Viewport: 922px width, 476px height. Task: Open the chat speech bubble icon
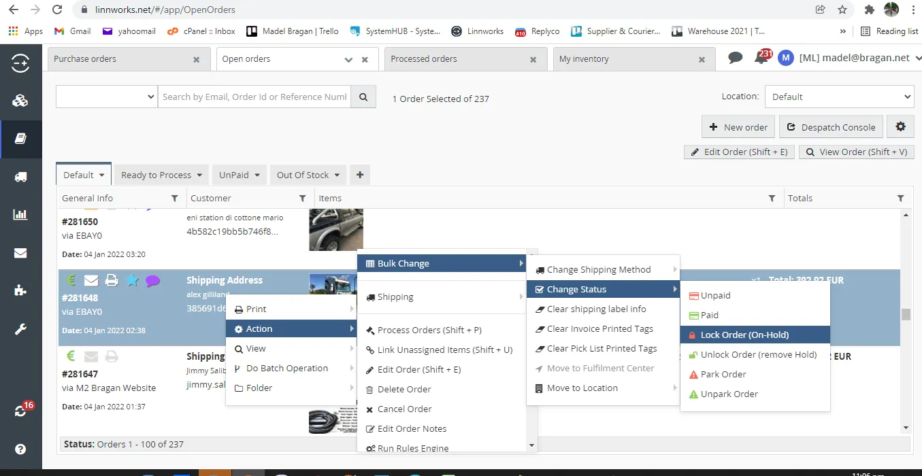click(735, 58)
